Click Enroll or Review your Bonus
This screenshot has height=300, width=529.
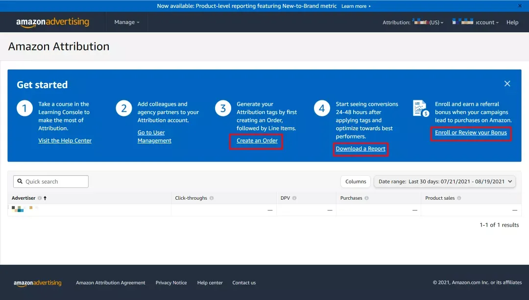471,133
